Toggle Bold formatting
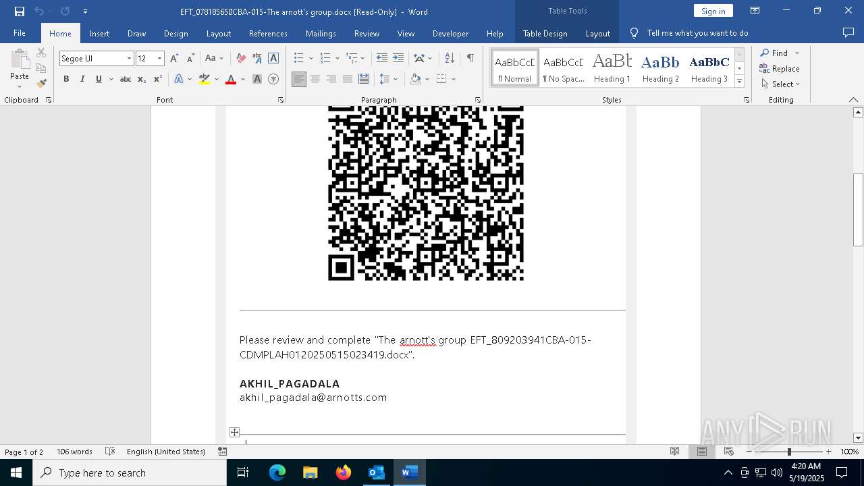The width and height of the screenshot is (864, 486). 66,79
